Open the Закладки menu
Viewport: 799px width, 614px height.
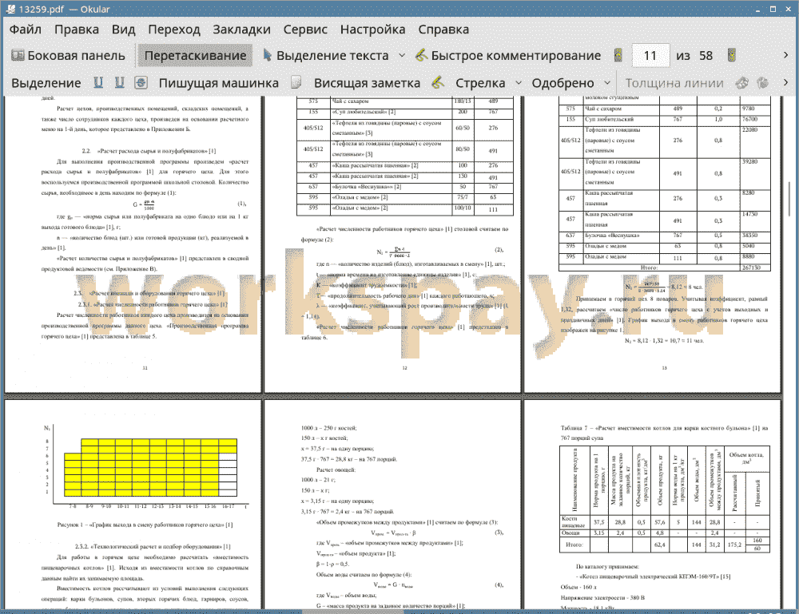point(241,30)
